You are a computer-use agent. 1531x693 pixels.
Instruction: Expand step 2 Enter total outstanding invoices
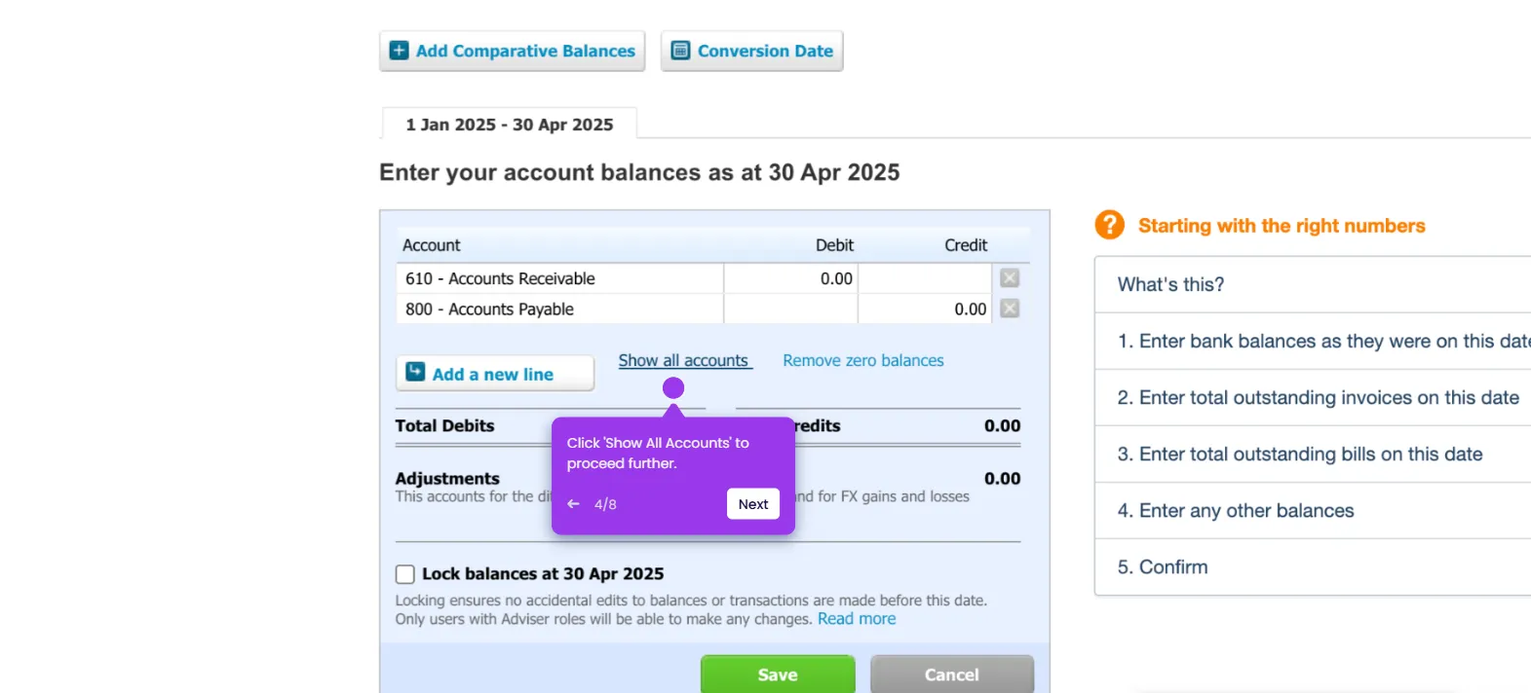coord(1313,397)
